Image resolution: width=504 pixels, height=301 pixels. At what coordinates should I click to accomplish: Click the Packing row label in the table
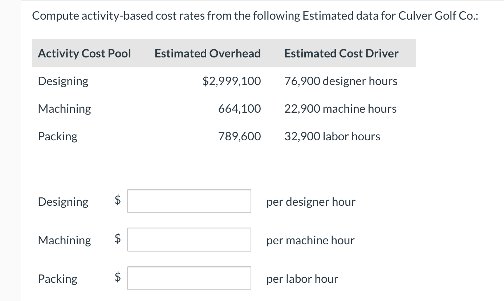point(57,136)
